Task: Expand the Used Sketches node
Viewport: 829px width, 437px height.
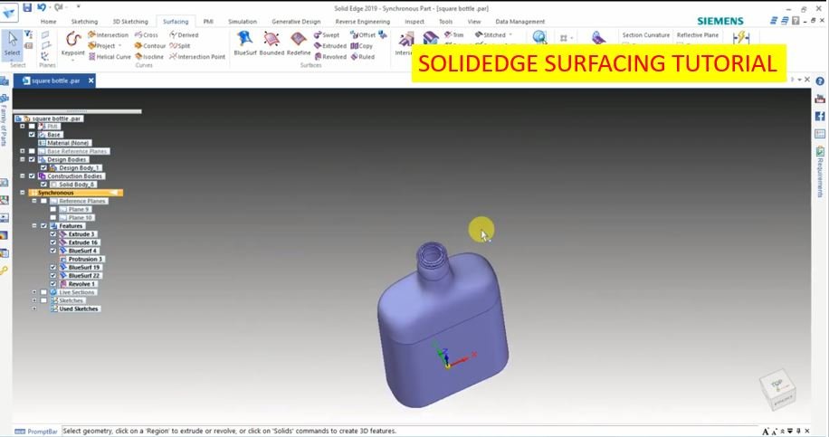Action: (33, 309)
